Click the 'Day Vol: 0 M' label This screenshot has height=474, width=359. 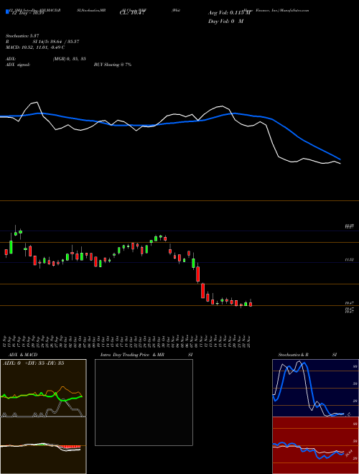point(225,22)
